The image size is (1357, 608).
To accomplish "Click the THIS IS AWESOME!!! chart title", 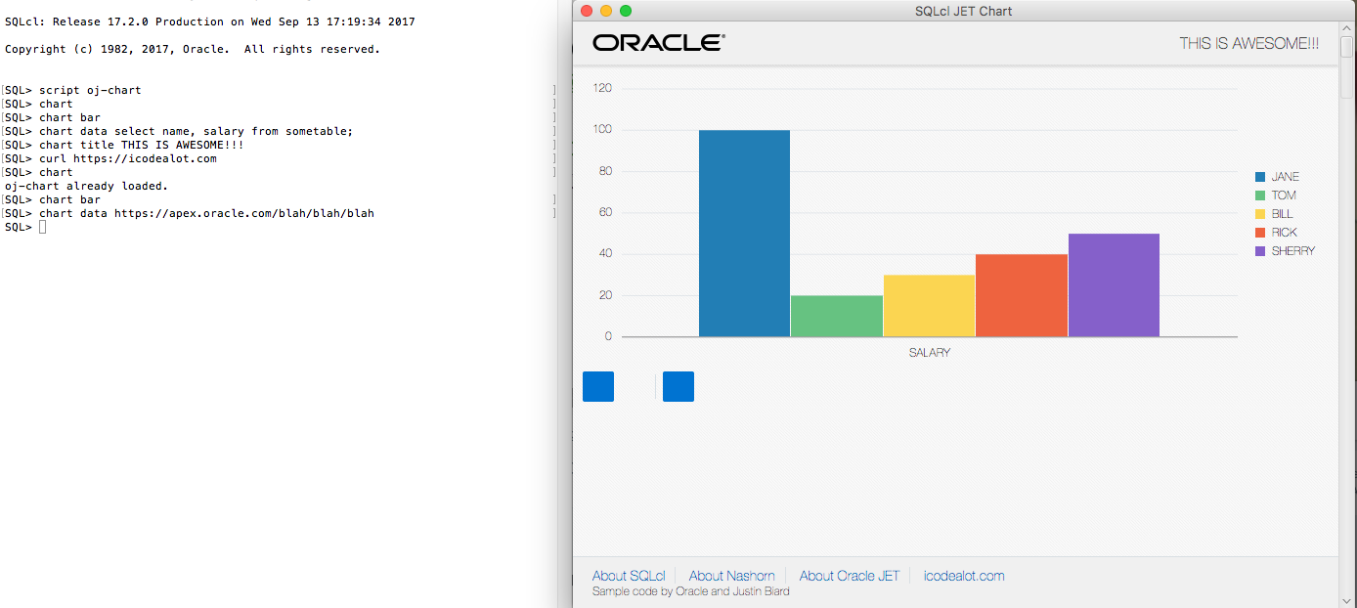I will click(1248, 43).
